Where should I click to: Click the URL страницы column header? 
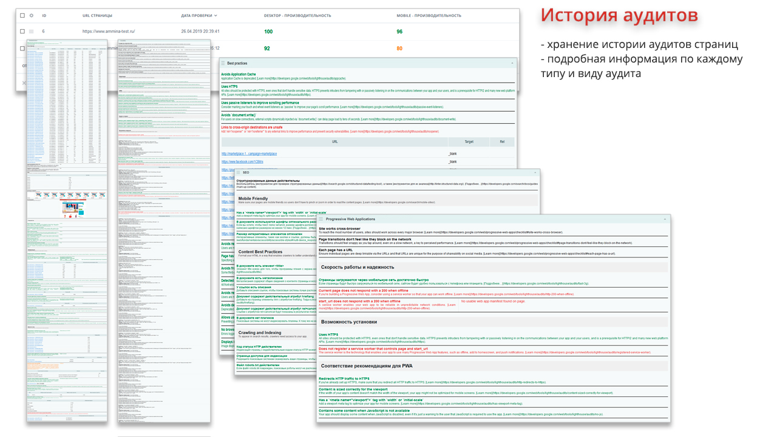click(97, 15)
